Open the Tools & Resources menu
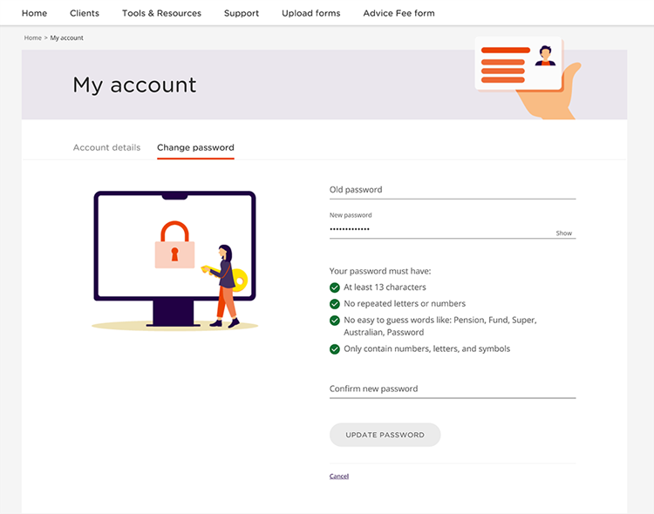Screen dimensions: 654x514 pyautogui.click(x=161, y=13)
